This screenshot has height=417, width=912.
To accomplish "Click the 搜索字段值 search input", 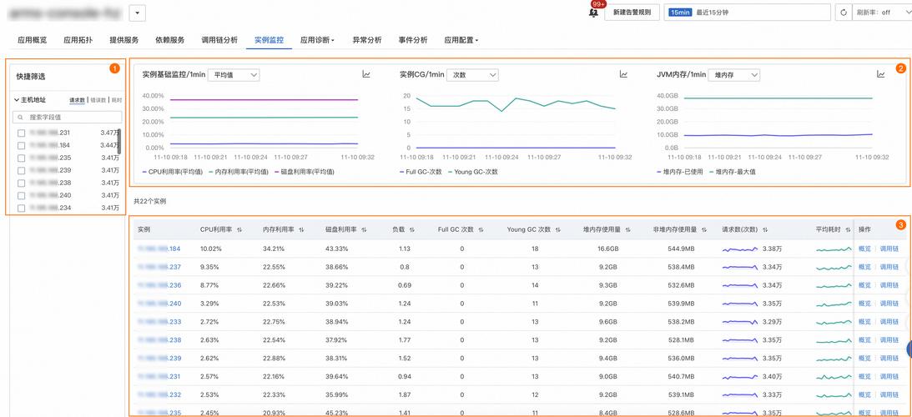I will tap(68, 117).
